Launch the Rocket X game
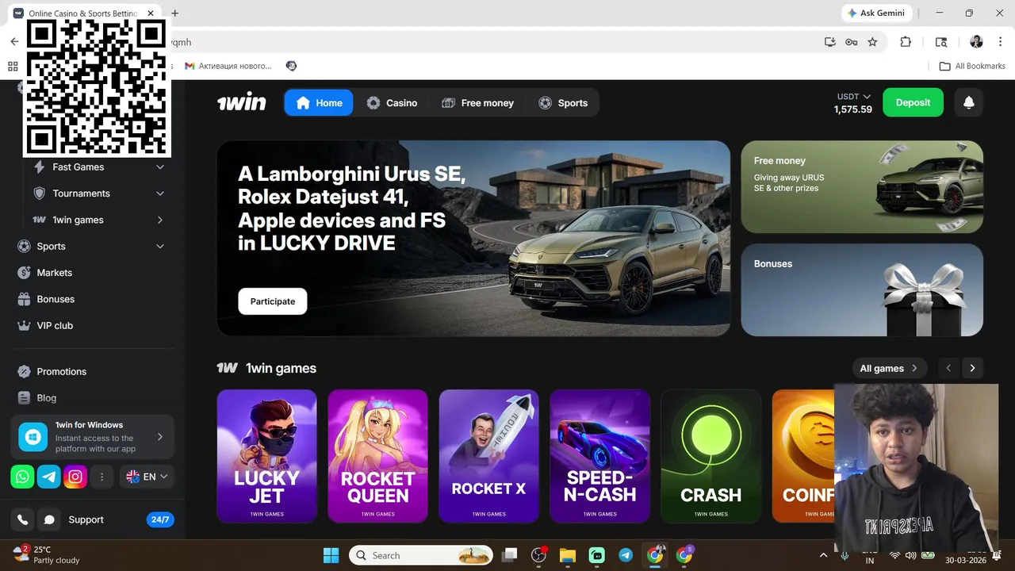Image resolution: width=1015 pixels, height=571 pixels. click(488, 456)
